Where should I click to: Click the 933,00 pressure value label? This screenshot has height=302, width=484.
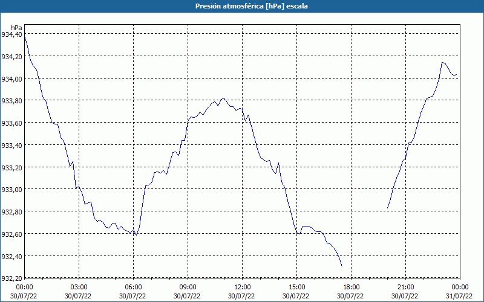tap(12, 190)
